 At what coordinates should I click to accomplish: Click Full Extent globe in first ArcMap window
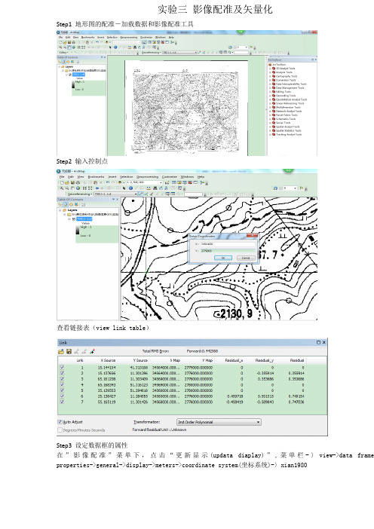click(x=74, y=47)
